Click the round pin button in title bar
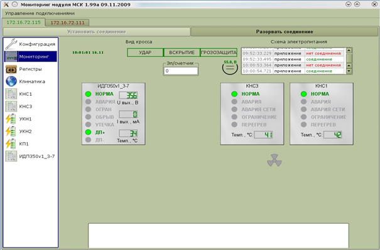 coord(15,4)
